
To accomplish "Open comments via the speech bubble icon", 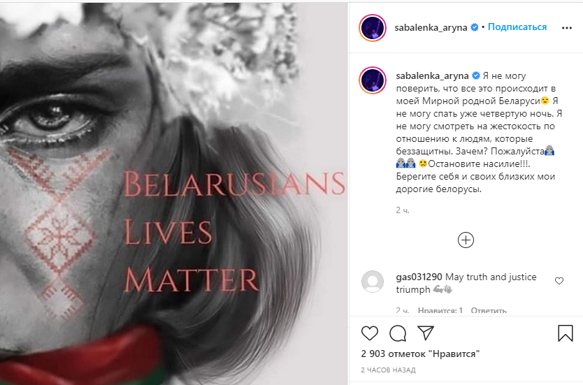I will coord(398,333).
